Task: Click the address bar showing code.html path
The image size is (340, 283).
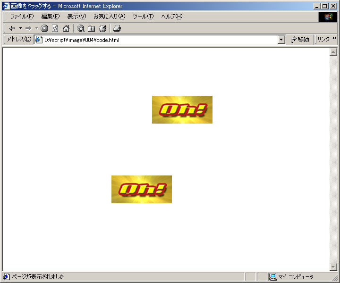Action: tap(160, 40)
